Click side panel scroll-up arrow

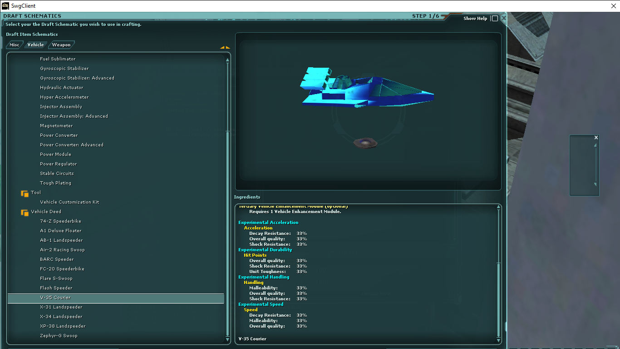(x=595, y=145)
